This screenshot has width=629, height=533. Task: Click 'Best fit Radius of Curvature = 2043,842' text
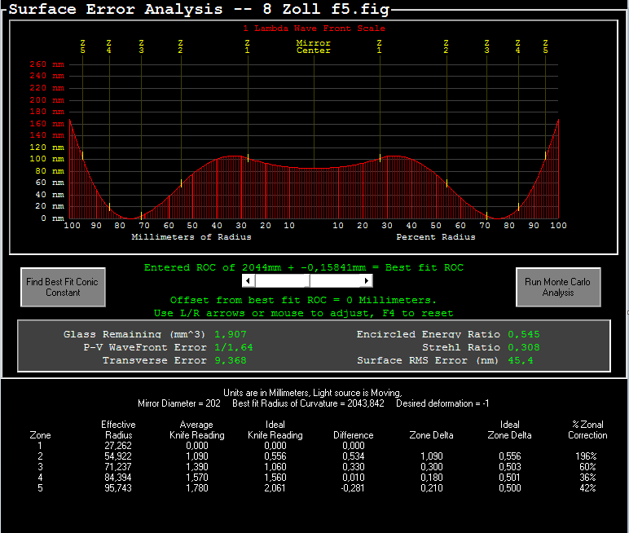click(x=308, y=403)
